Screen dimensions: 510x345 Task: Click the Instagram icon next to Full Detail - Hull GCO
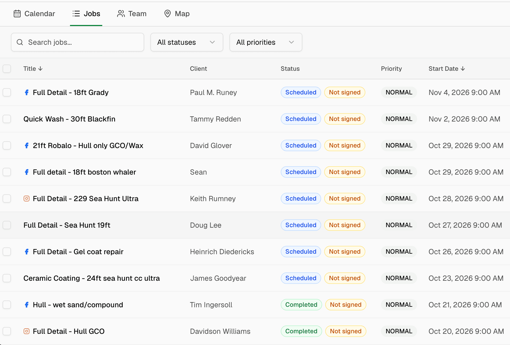[27, 331]
